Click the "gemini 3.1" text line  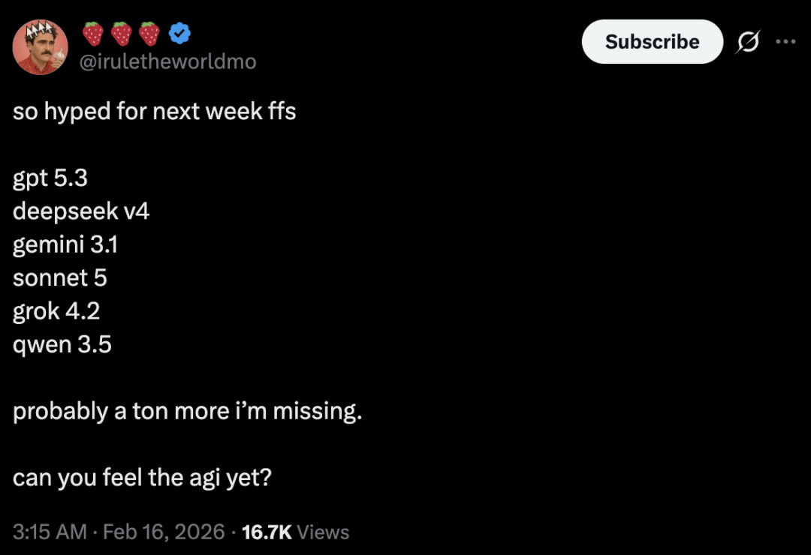65,244
